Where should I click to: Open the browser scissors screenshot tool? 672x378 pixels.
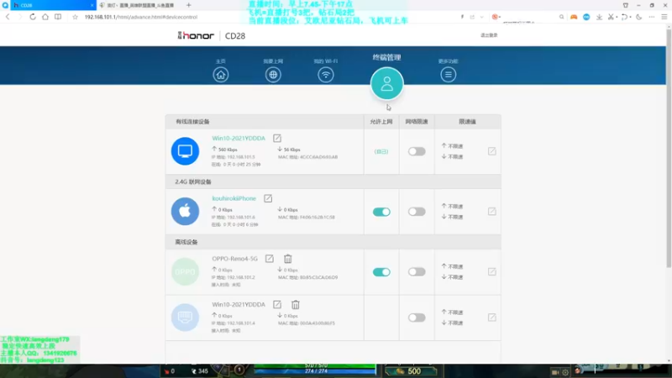(x=612, y=17)
